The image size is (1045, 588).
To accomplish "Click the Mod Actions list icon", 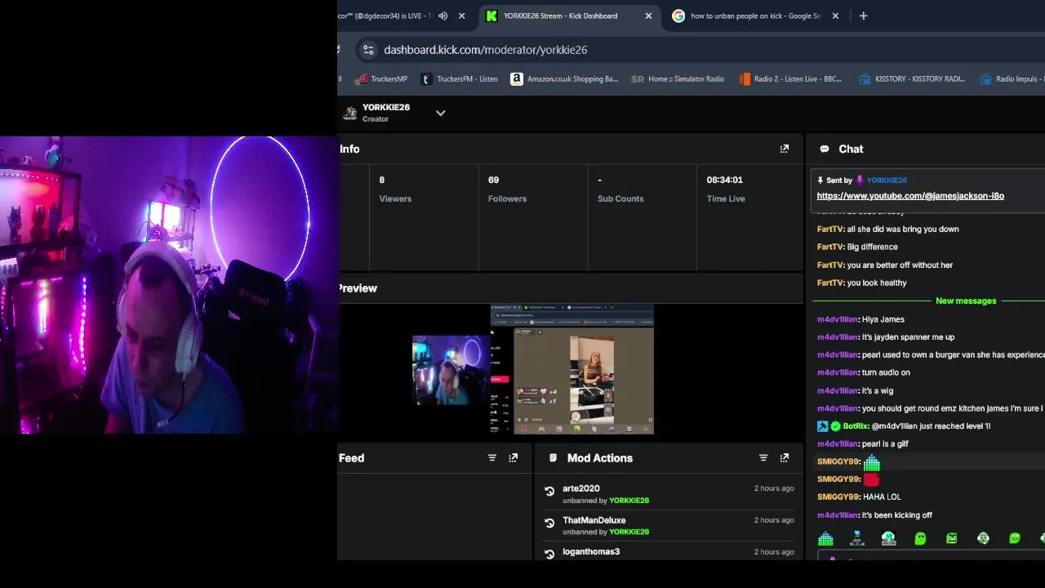I will tap(553, 458).
